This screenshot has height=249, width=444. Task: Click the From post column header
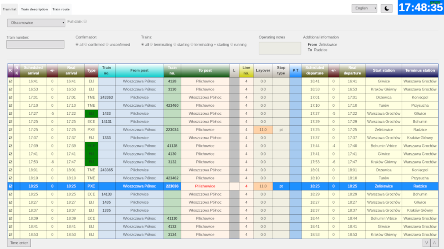(139, 70)
